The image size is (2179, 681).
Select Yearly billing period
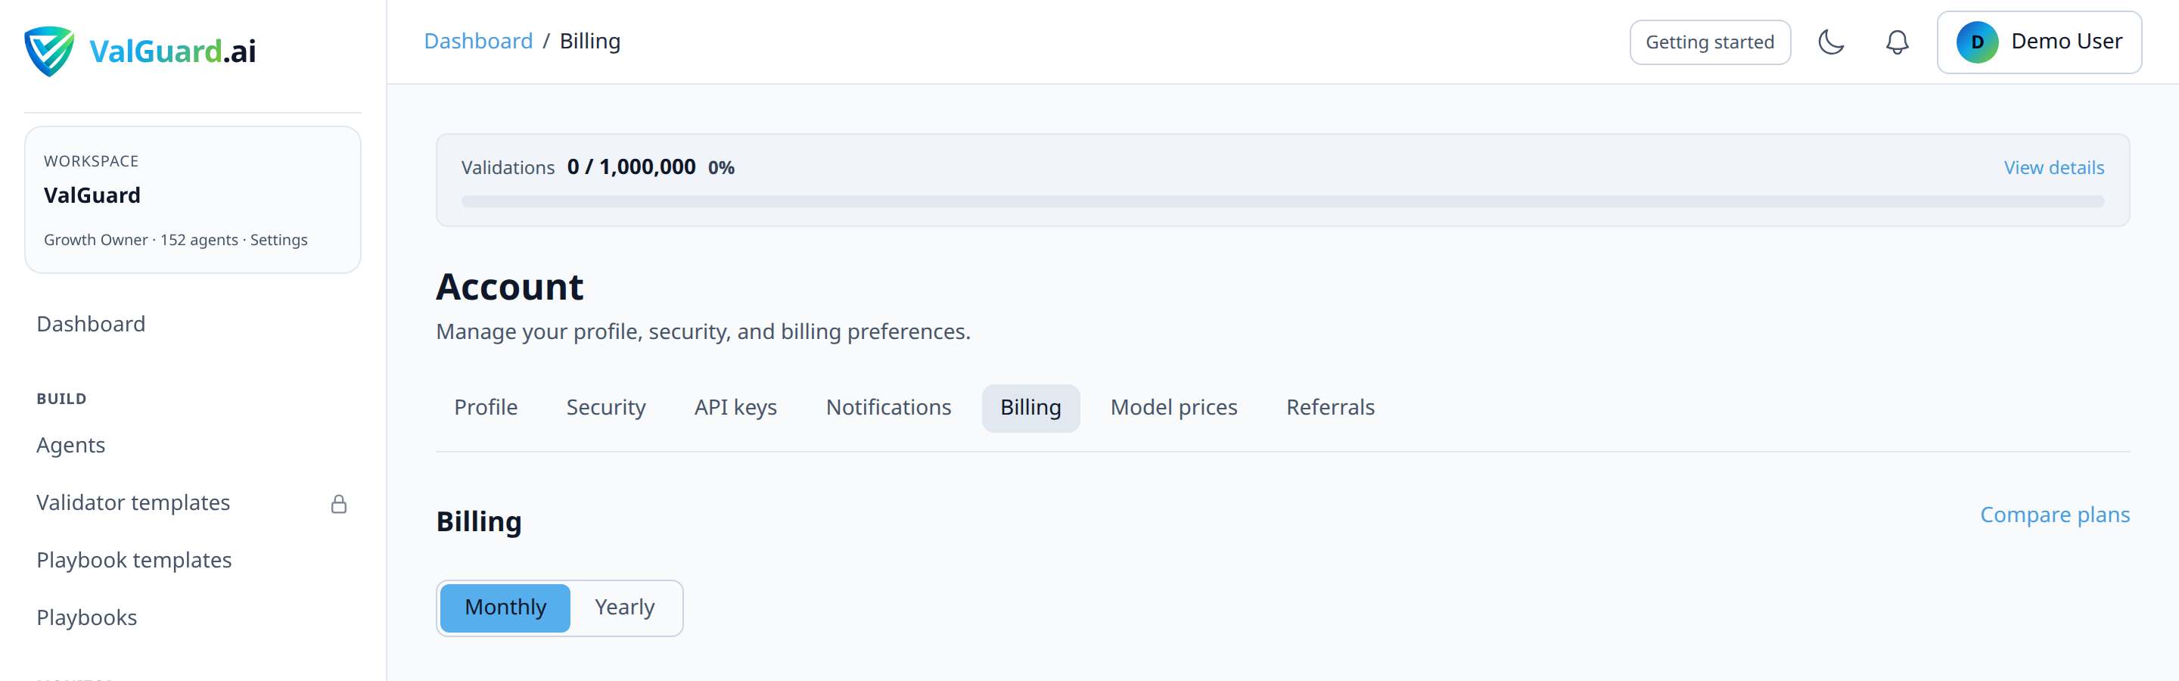624,608
